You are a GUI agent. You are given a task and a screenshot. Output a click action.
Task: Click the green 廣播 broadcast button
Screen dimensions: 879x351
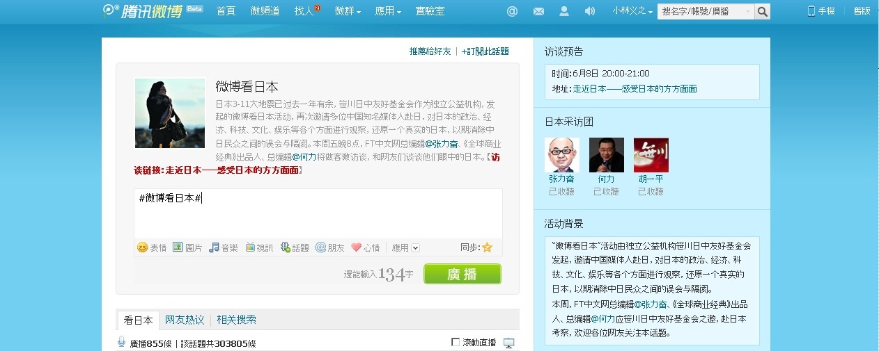tap(462, 274)
